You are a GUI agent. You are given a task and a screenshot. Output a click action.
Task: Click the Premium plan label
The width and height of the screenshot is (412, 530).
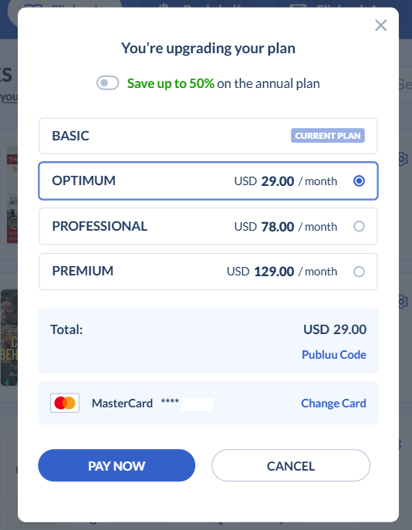click(83, 271)
